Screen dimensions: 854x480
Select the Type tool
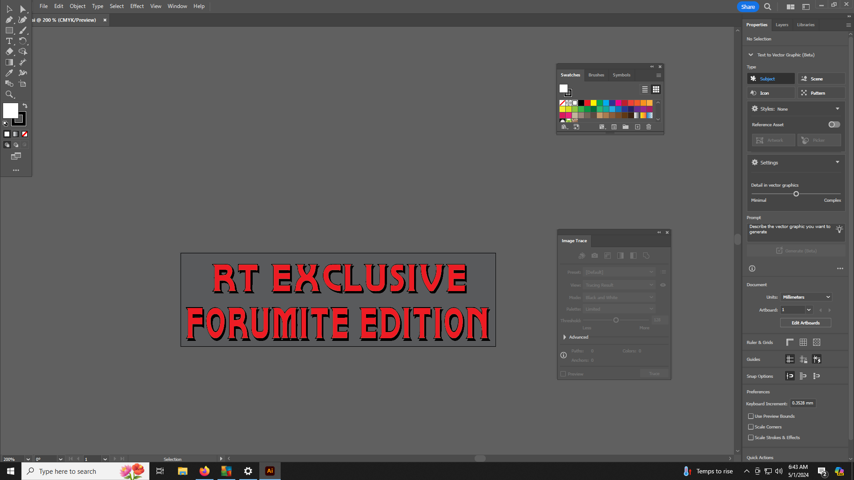pyautogui.click(x=9, y=41)
